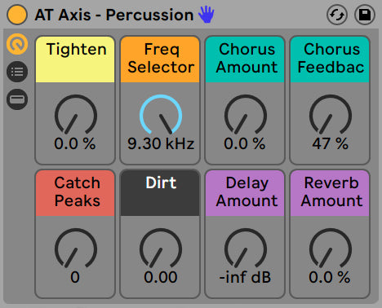Click the Freq Selector knob
Screen dimensions: 382x308
tap(161, 114)
